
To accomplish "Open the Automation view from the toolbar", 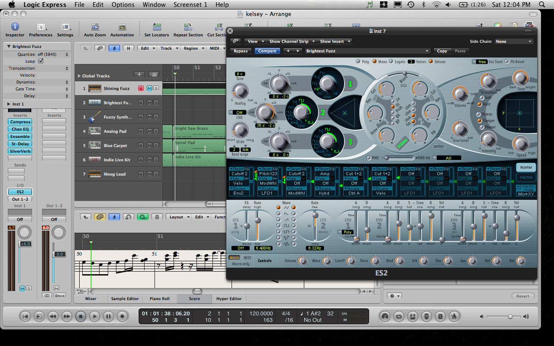I will pos(122,28).
